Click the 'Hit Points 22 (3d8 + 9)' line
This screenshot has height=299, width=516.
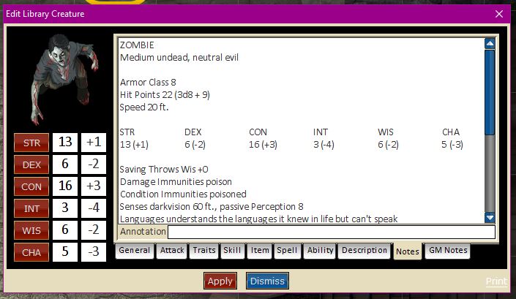pyautogui.click(x=165, y=95)
